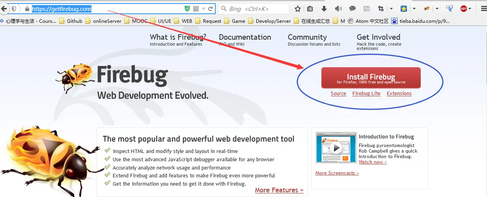Open the MOOC bookmark folder
The width and height of the screenshot is (487, 197).
click(x=135, y=21)
